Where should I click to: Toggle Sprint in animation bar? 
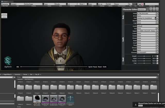(x=90, y=67)
